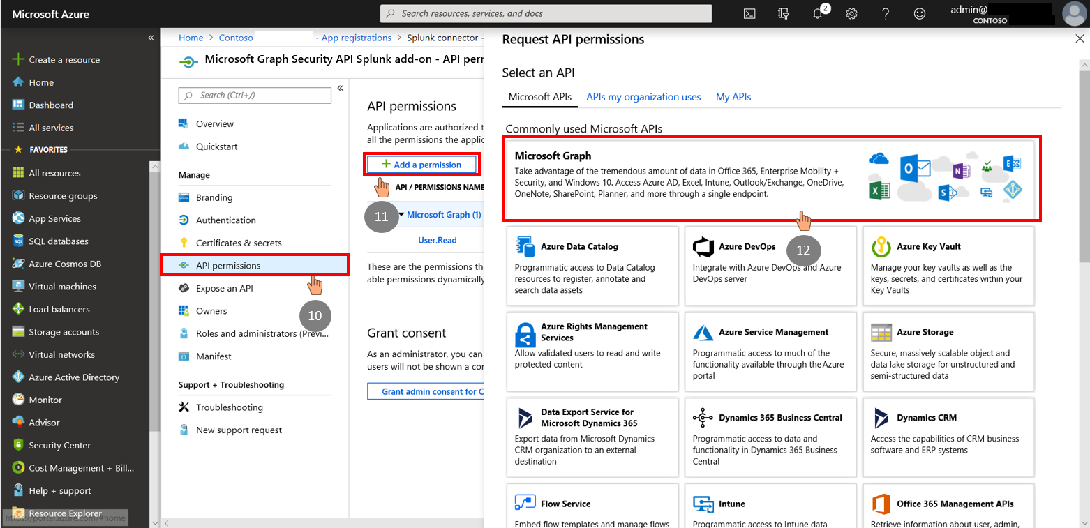
Task: Open Branding menu item
Action: coord(214,197)
